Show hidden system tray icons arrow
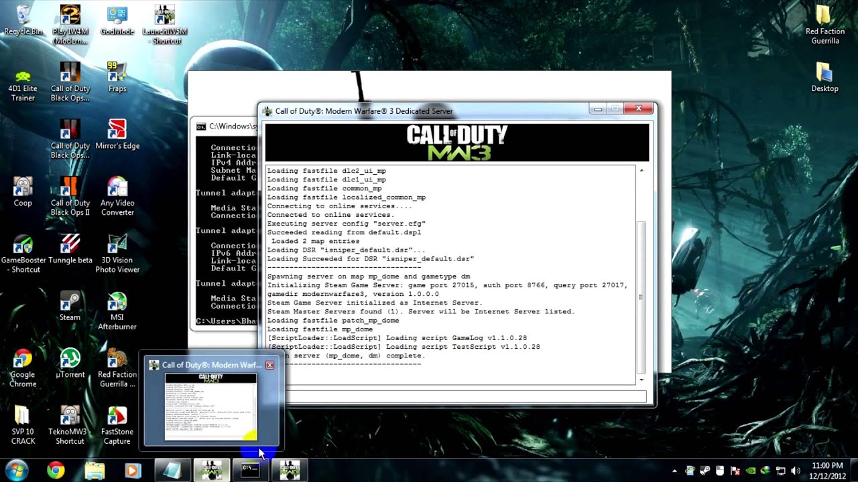The width and height of the screenshot is (858, 482). pos(674,471)
